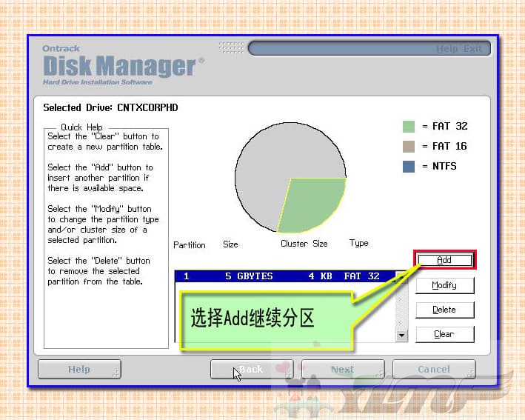Screen dimensions: 525x420
Task: Click the Add partition button
Action: [x=444, y=260]
